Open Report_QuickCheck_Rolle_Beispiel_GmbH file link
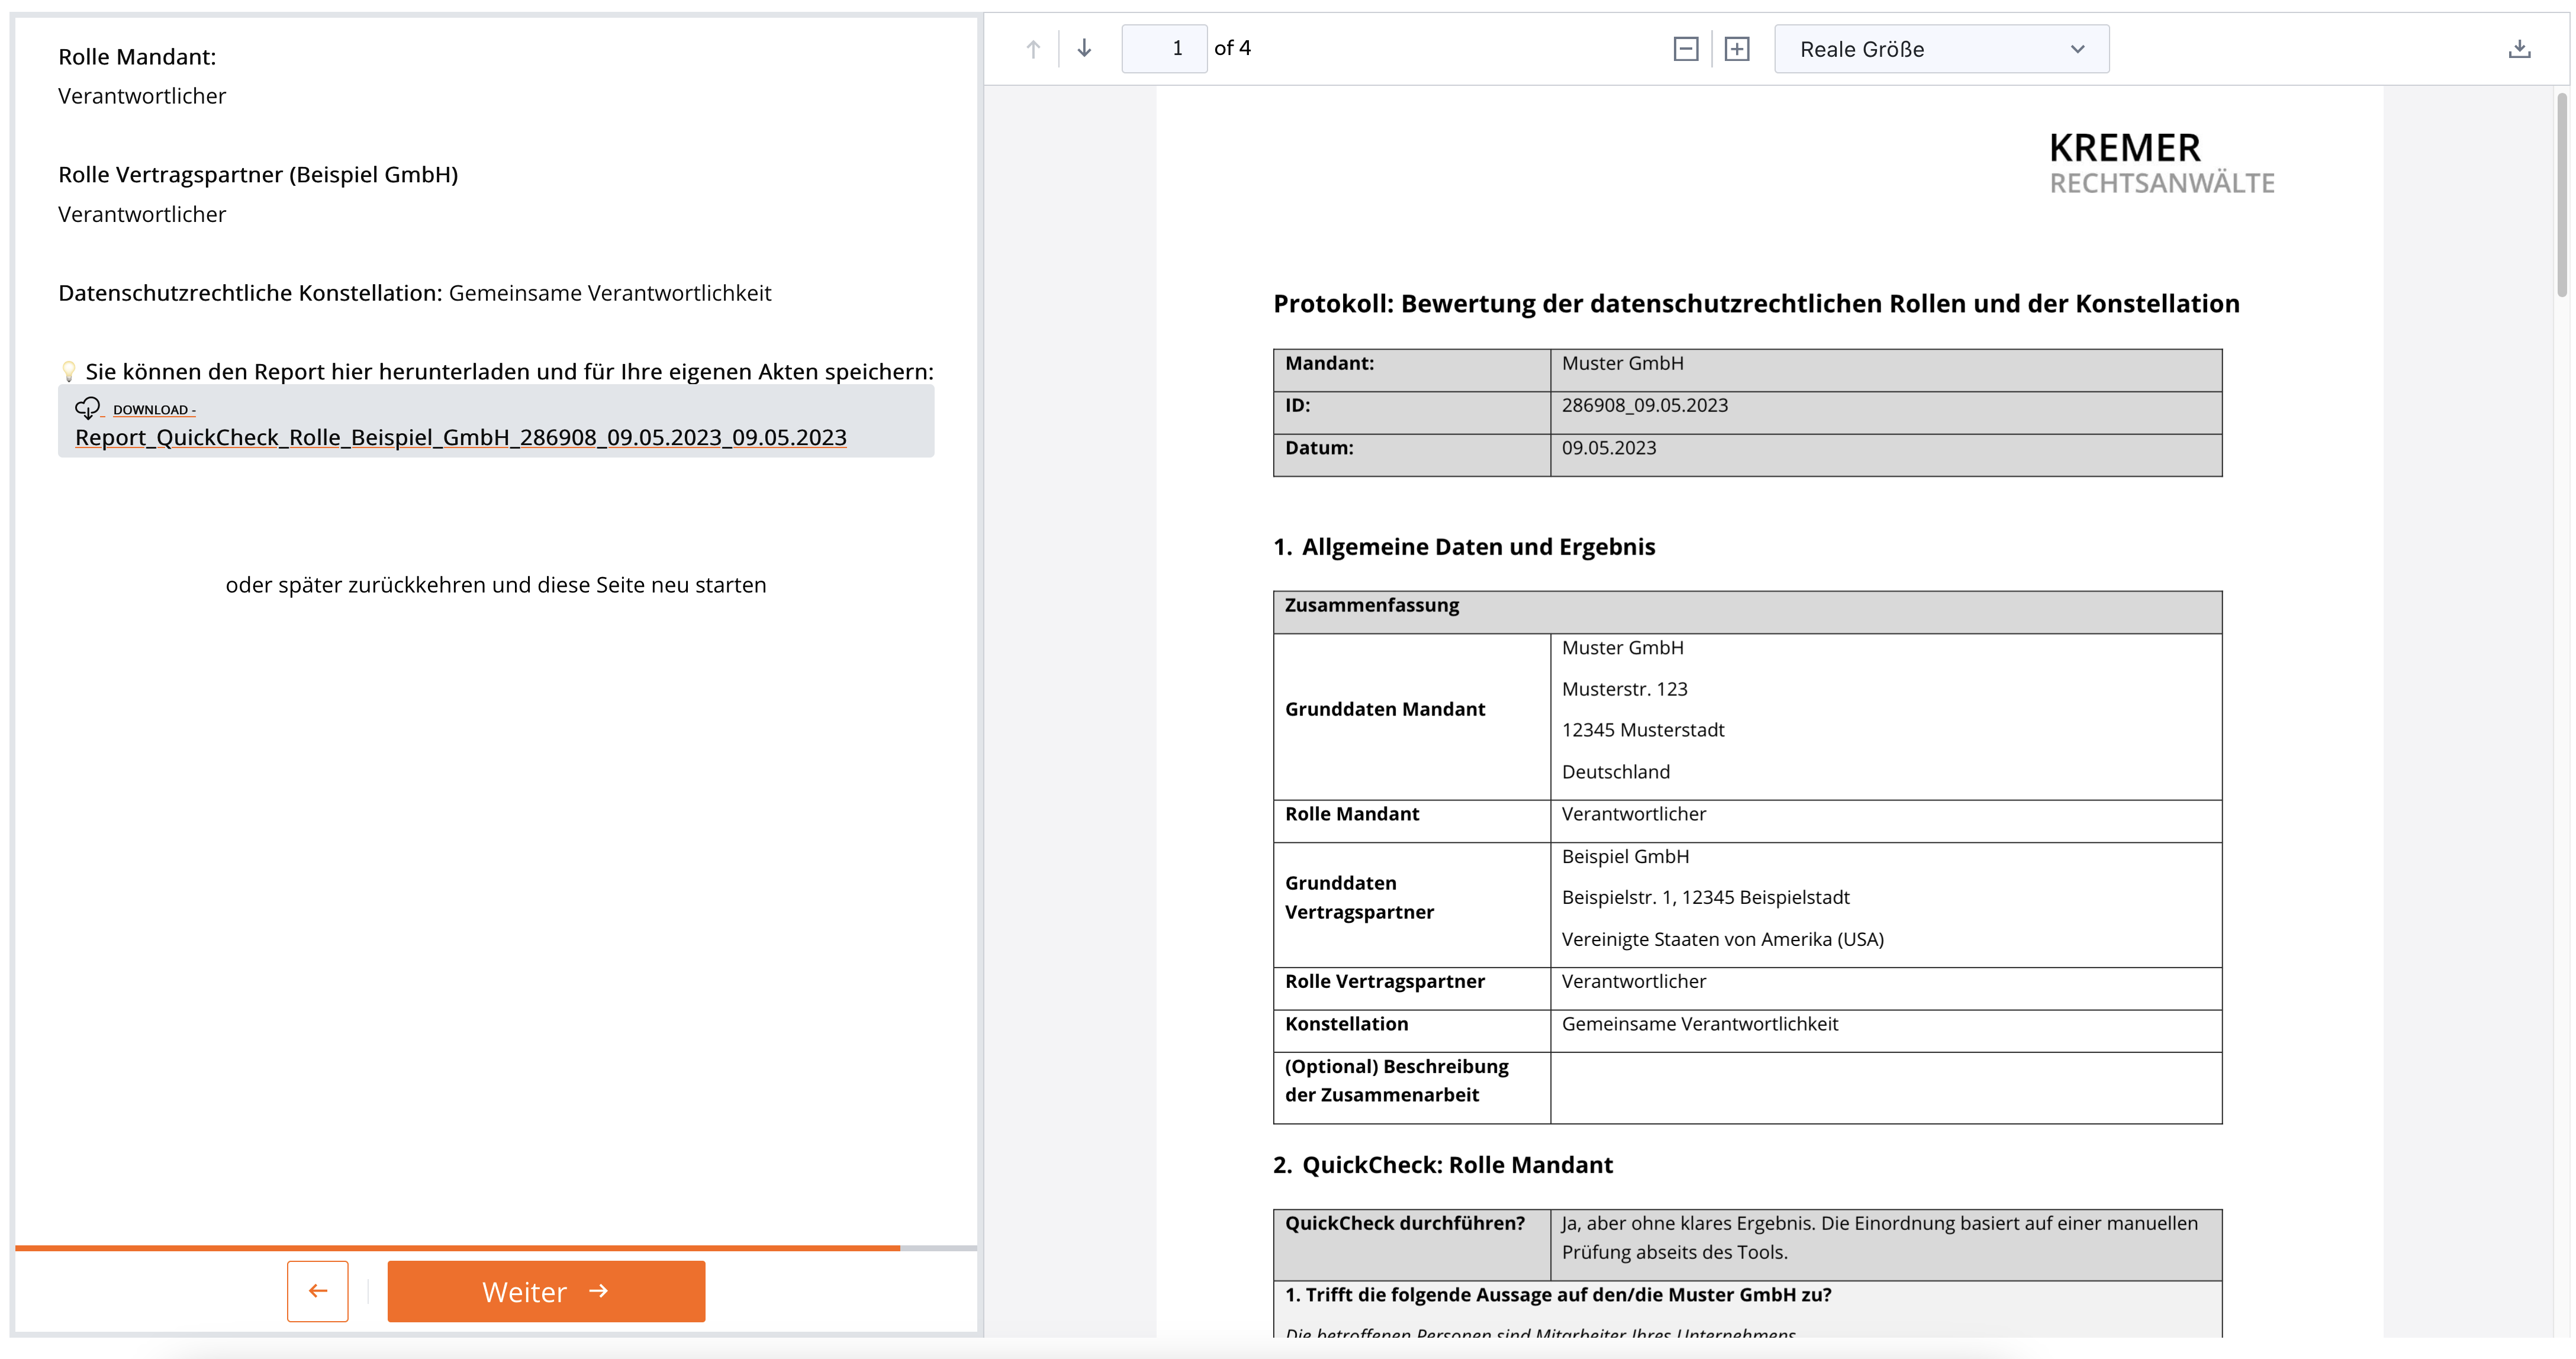Screen dimensions: 2576x1359 [460, 438]
